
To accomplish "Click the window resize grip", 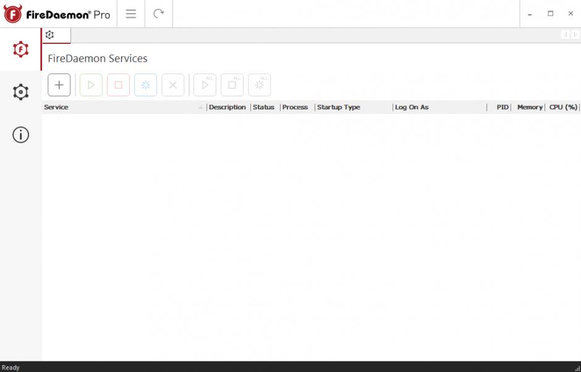I will point(577,368).
